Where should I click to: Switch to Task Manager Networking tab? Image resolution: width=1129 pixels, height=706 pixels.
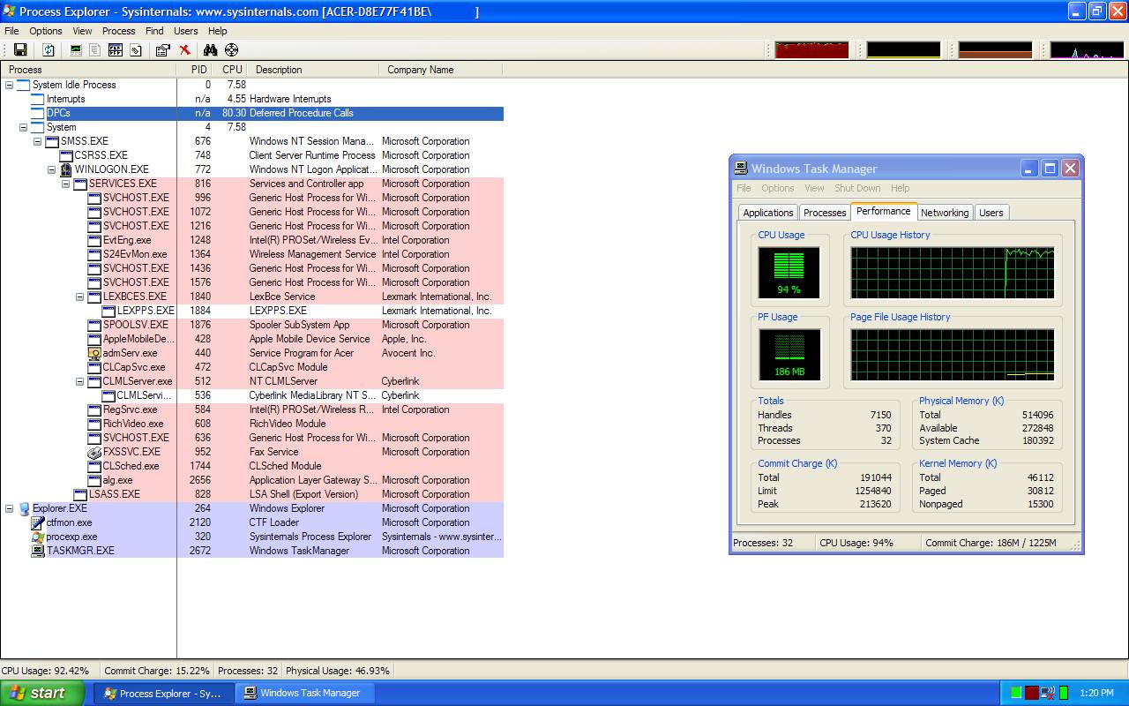[x=945, y=213]
